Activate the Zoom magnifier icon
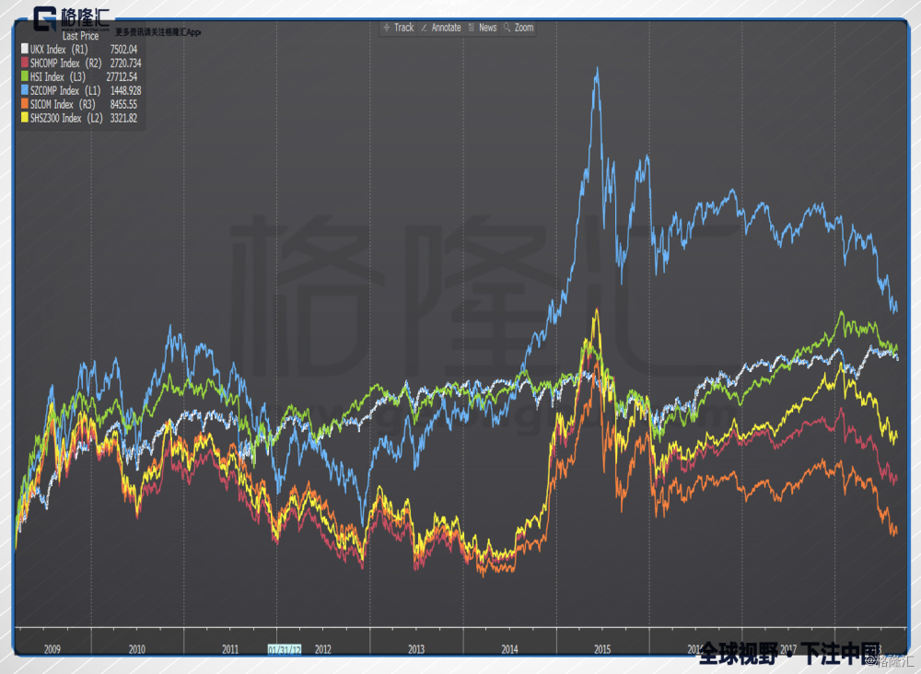Screen dimensions: 921x674 (507, 28)
